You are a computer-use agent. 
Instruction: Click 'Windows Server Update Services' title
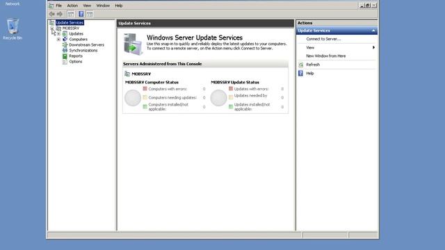[195, 37]
